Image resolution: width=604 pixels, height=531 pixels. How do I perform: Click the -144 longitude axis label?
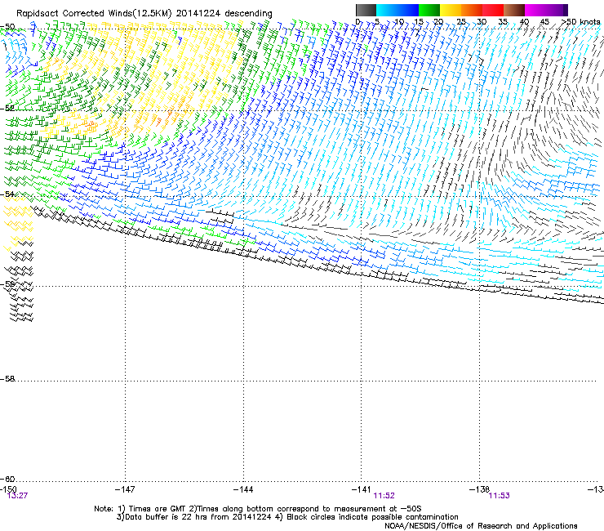[x=243, y=489]
